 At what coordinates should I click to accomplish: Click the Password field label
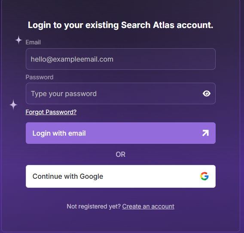(x=40, y=77)
